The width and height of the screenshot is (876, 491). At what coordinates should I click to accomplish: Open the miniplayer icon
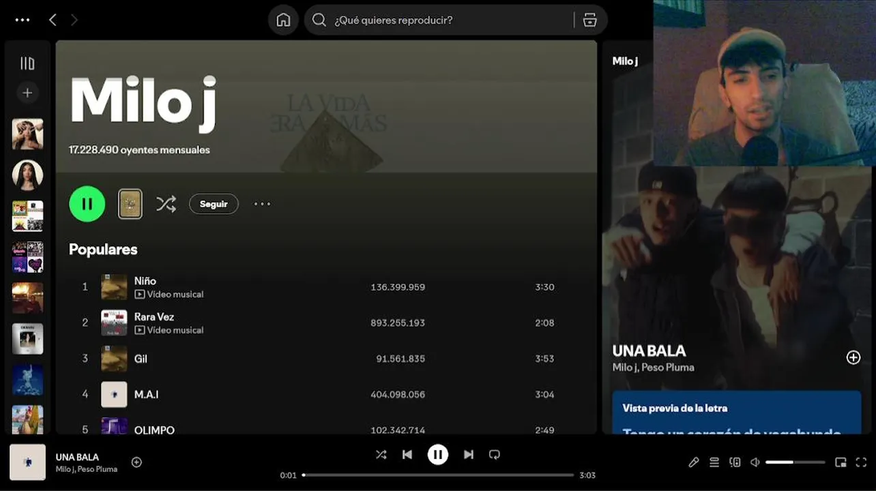(x=841, y=462)
